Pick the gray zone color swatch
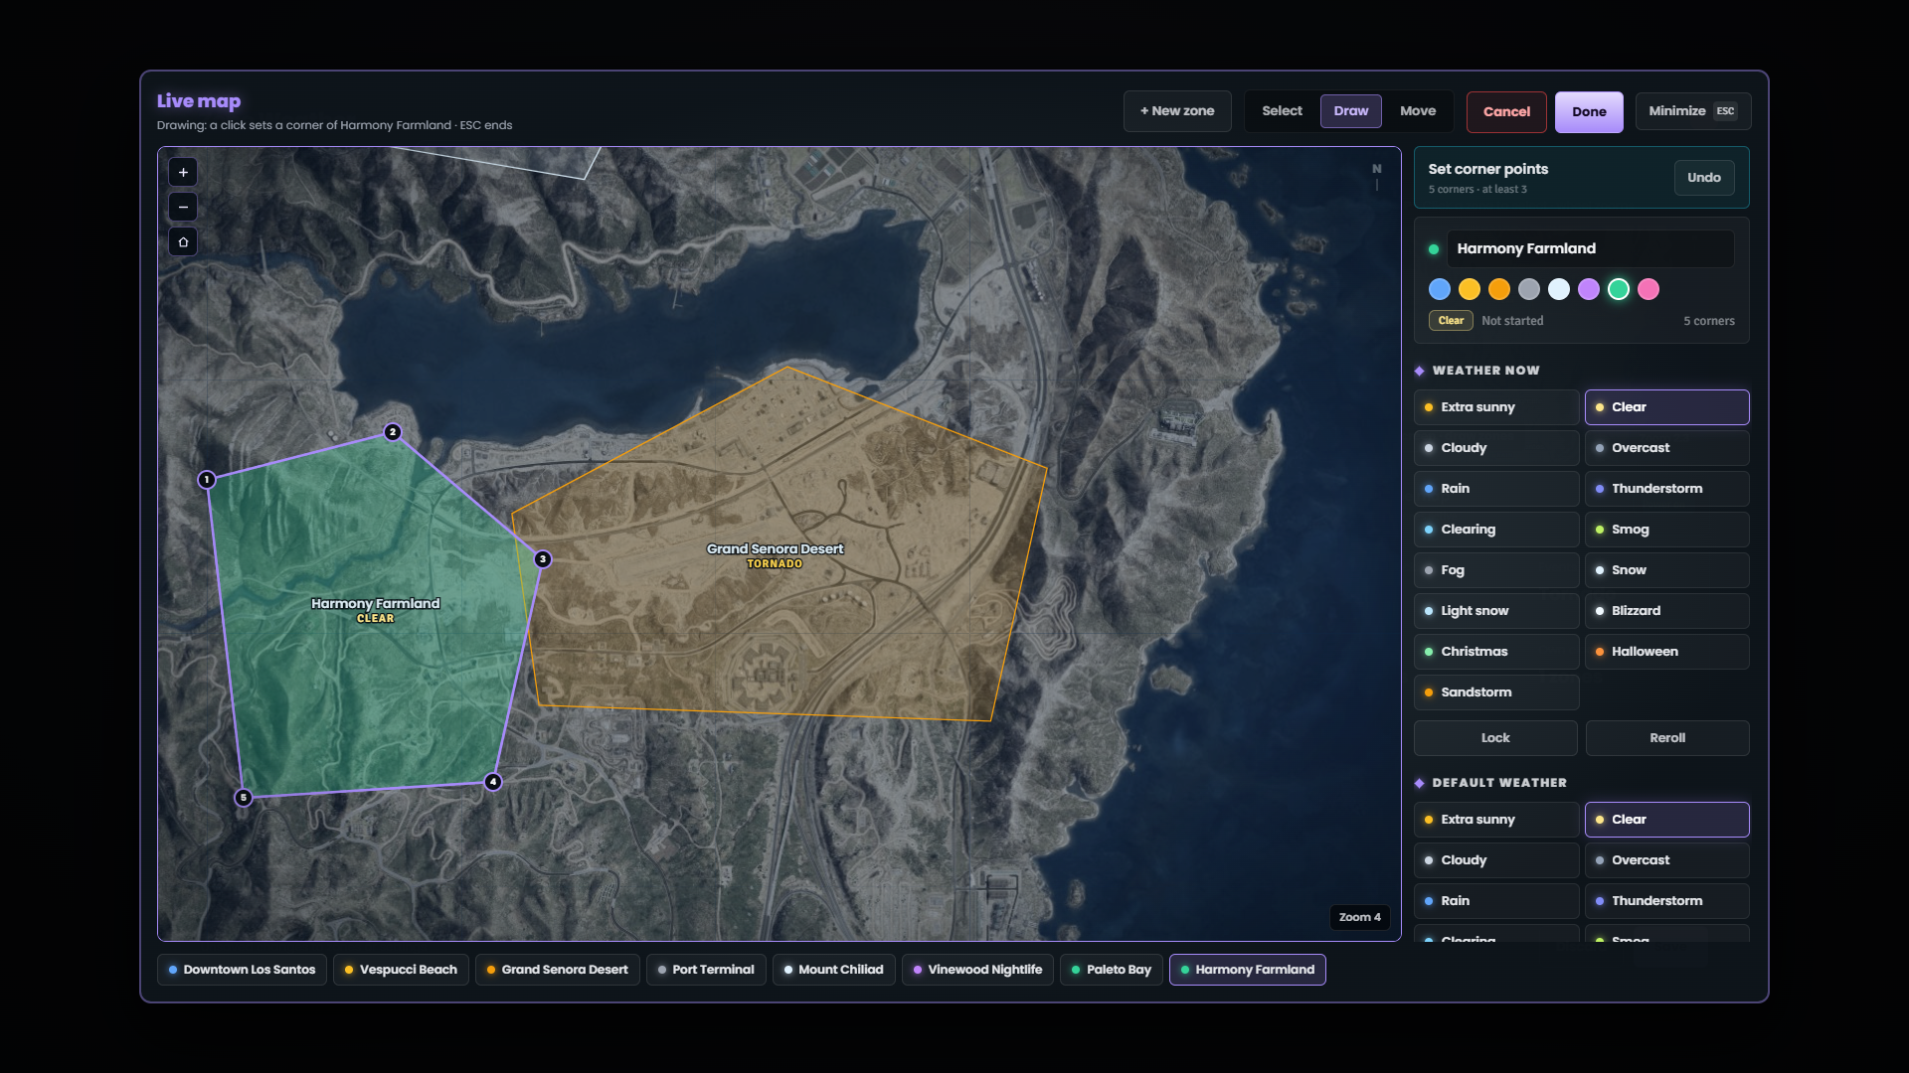1909x1073 pixels. coord(1529,289)
